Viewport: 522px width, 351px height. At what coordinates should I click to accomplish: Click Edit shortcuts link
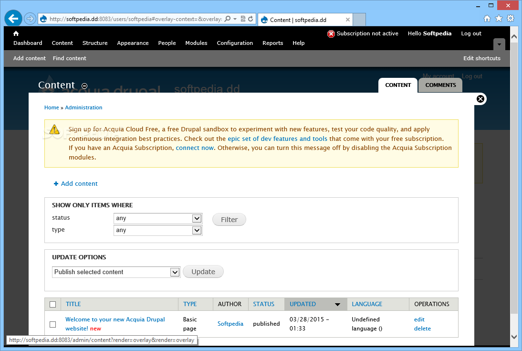coord(482,58)
